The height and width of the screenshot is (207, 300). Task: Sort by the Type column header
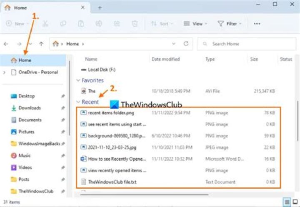(210, 59)
